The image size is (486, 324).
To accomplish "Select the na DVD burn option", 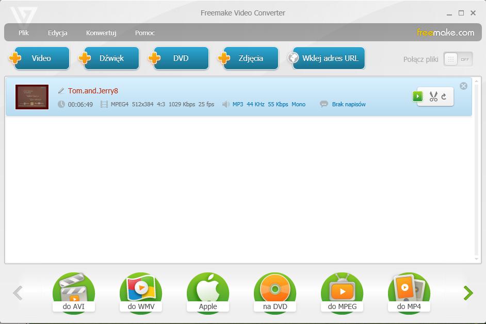I will [275, 293].
